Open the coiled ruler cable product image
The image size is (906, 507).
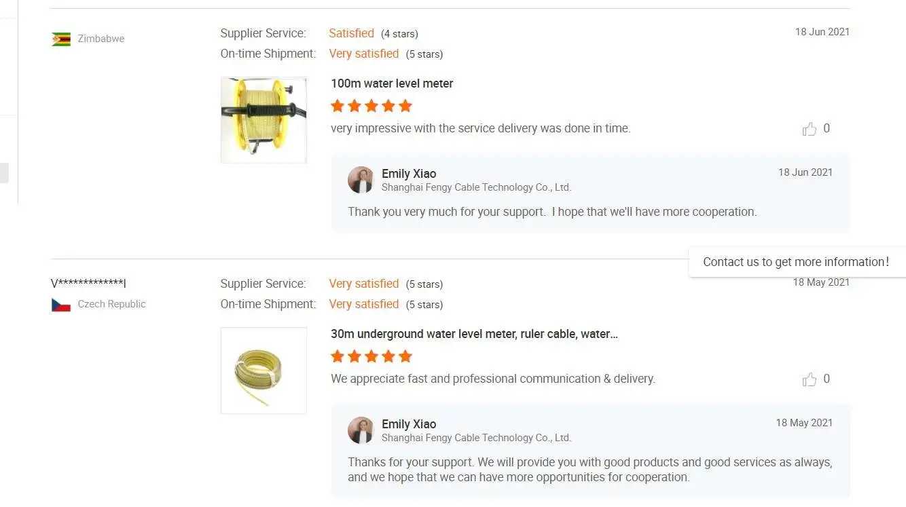(x=264, y=371)
